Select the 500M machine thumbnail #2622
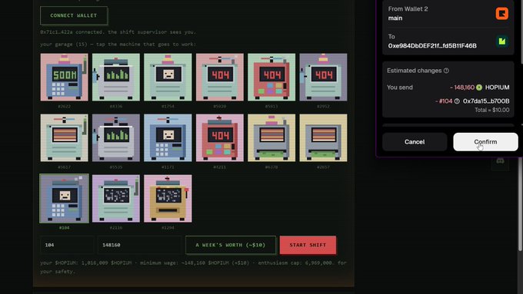Image resolution: width=523 pixels, height=294 pixels. coord(65,78)
